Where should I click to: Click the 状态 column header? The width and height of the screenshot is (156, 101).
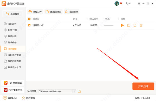(x=107, y=19)
